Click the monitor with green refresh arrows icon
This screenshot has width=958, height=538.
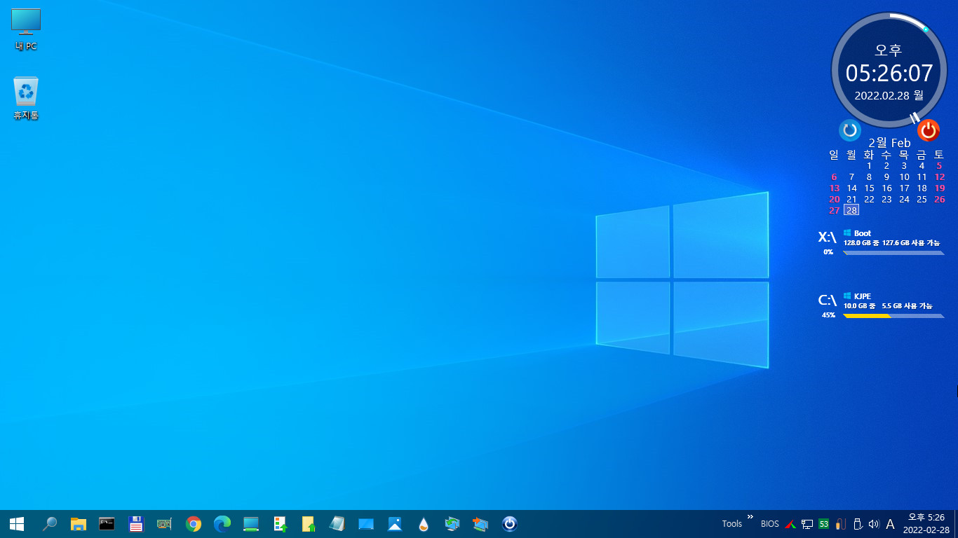452,523
